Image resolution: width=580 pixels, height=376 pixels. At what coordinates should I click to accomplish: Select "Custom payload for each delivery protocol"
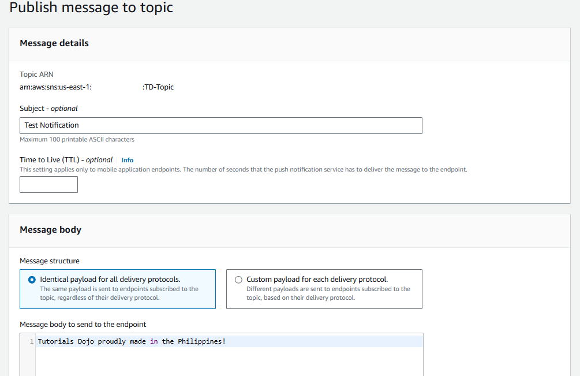pos(238,279)
